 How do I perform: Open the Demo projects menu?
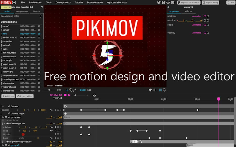tap(63, 2)
